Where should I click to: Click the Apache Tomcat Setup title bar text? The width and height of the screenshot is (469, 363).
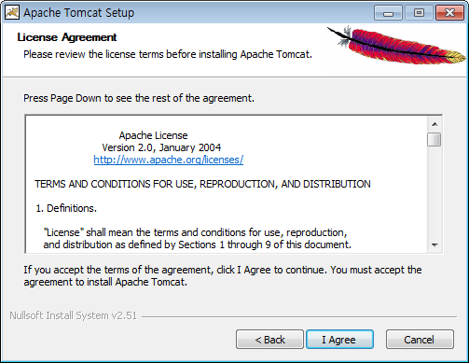pos(78,13)
